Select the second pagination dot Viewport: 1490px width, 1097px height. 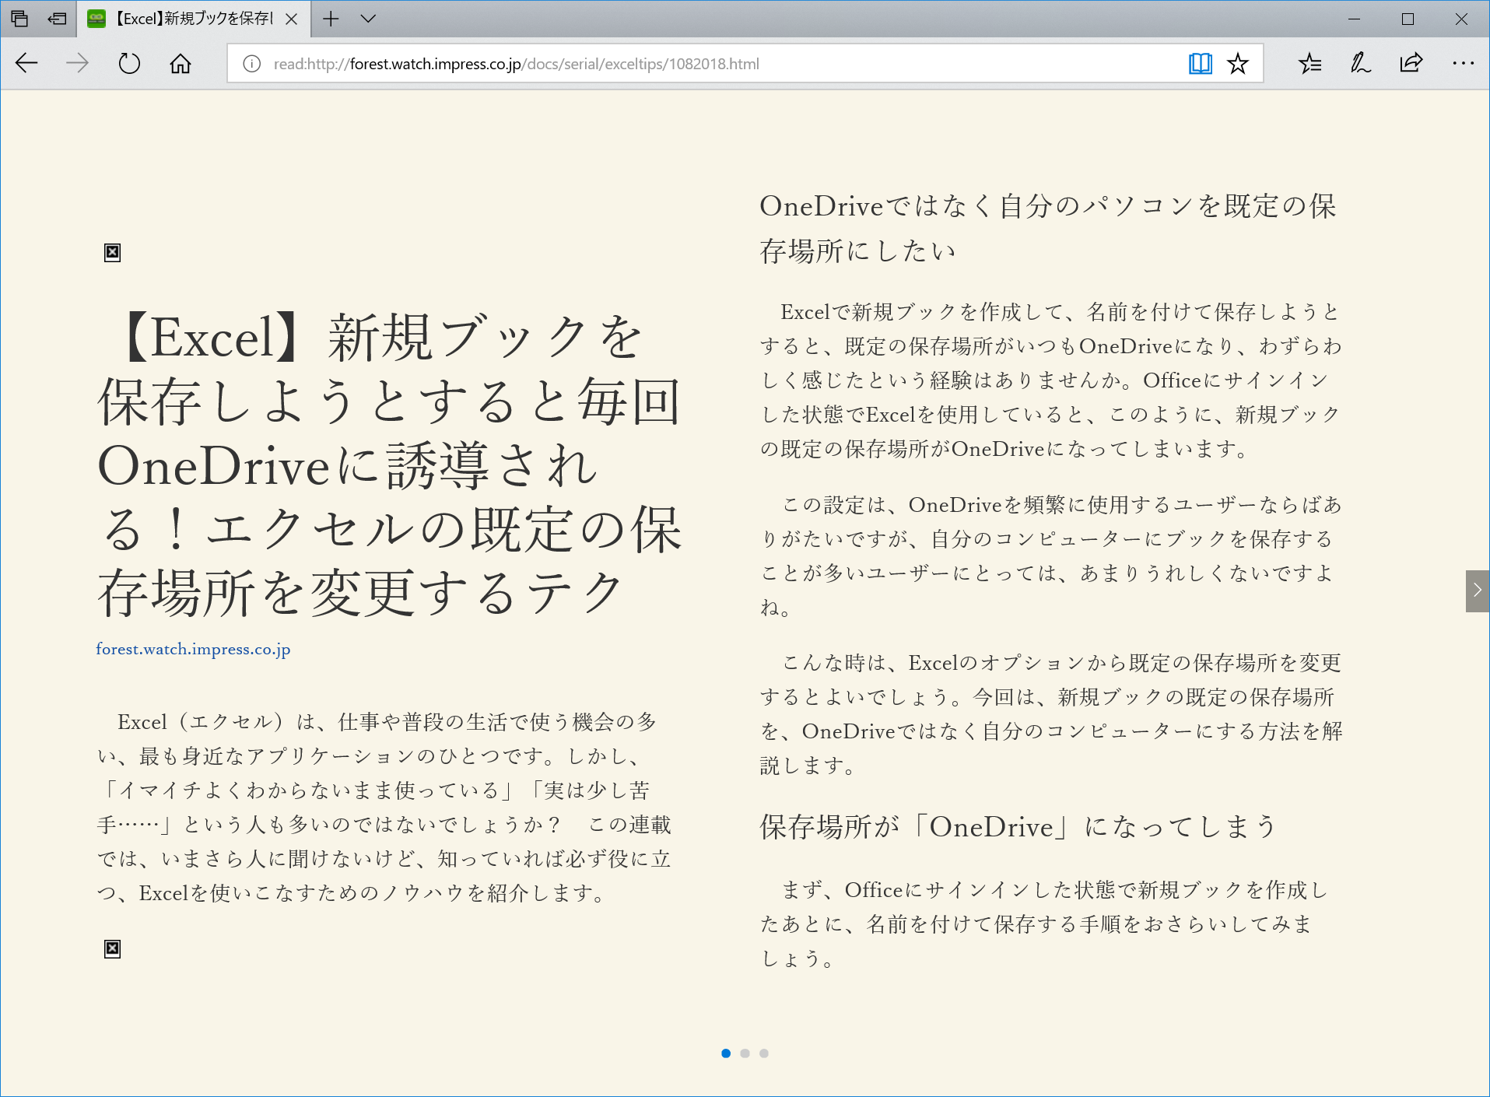pos(745,1053)
